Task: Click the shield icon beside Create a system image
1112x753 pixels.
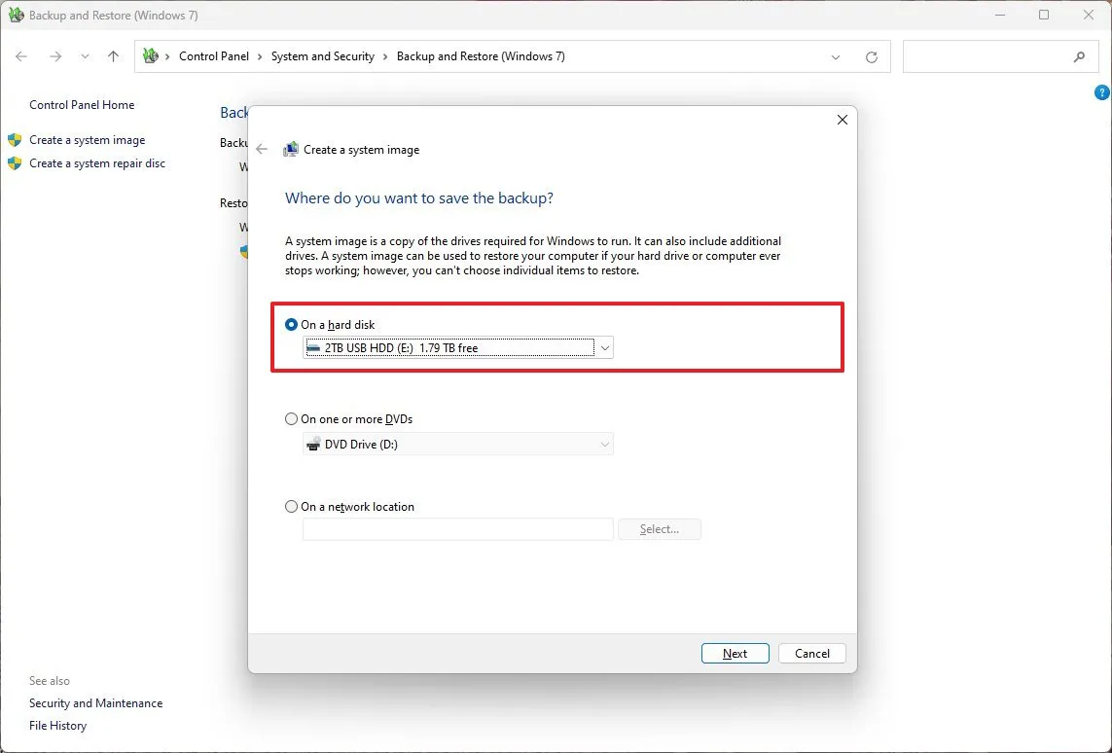Action: click(15, 139)
